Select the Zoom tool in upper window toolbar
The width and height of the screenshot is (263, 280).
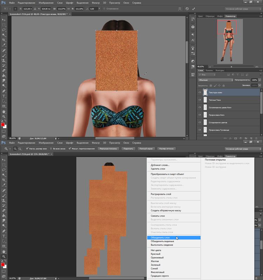pos(4,117)
